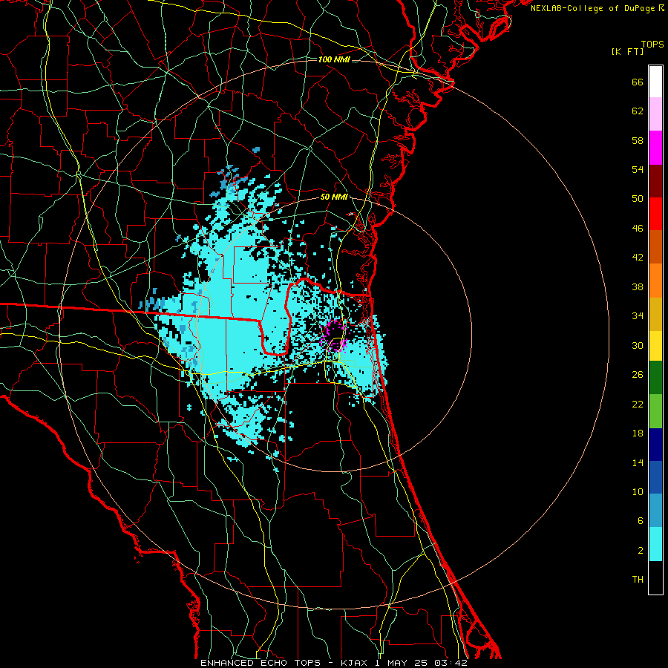
Task: Click the legend value 34
Action: click(638, 316)
